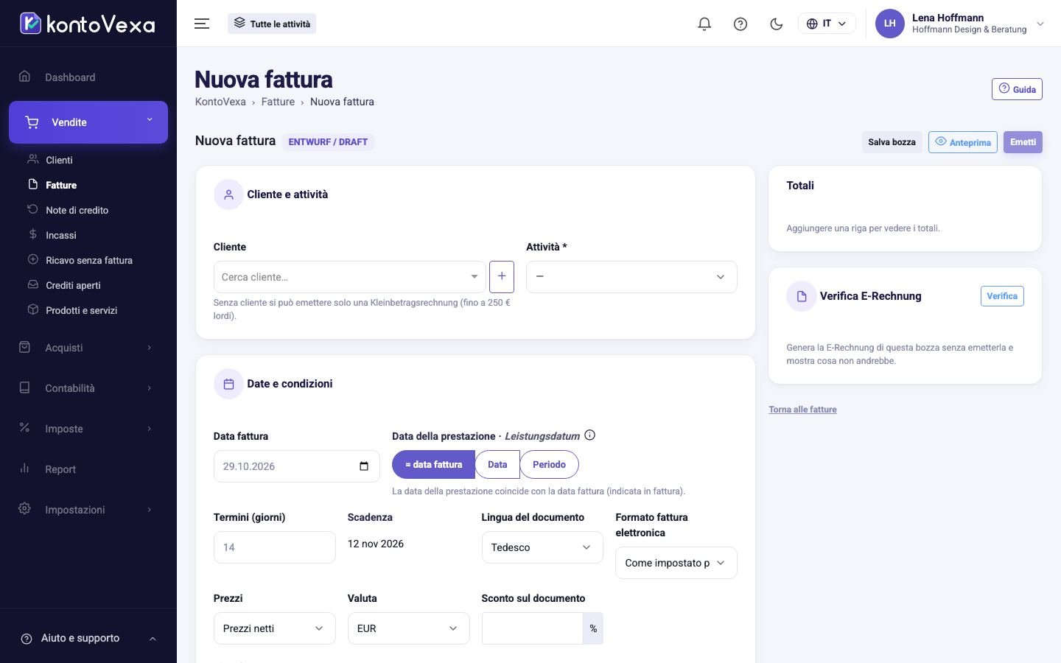Add new client with plus button
The width and height of the screenshot is (1061, 663).
pyautogui.click(x=502, y=276)
